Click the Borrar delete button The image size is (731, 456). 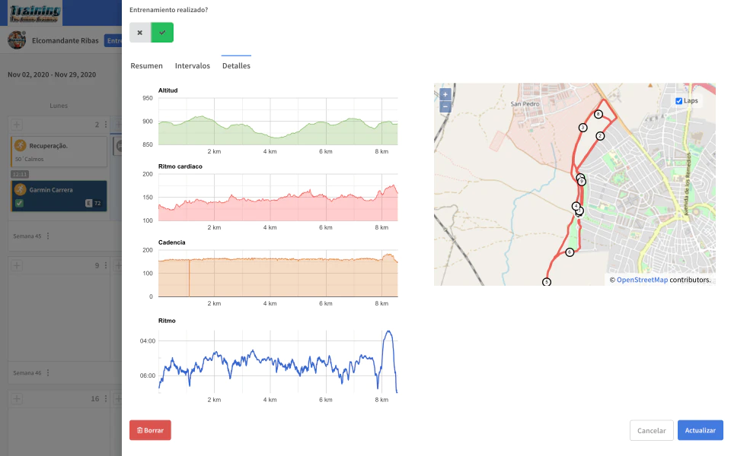click(150, 430)
